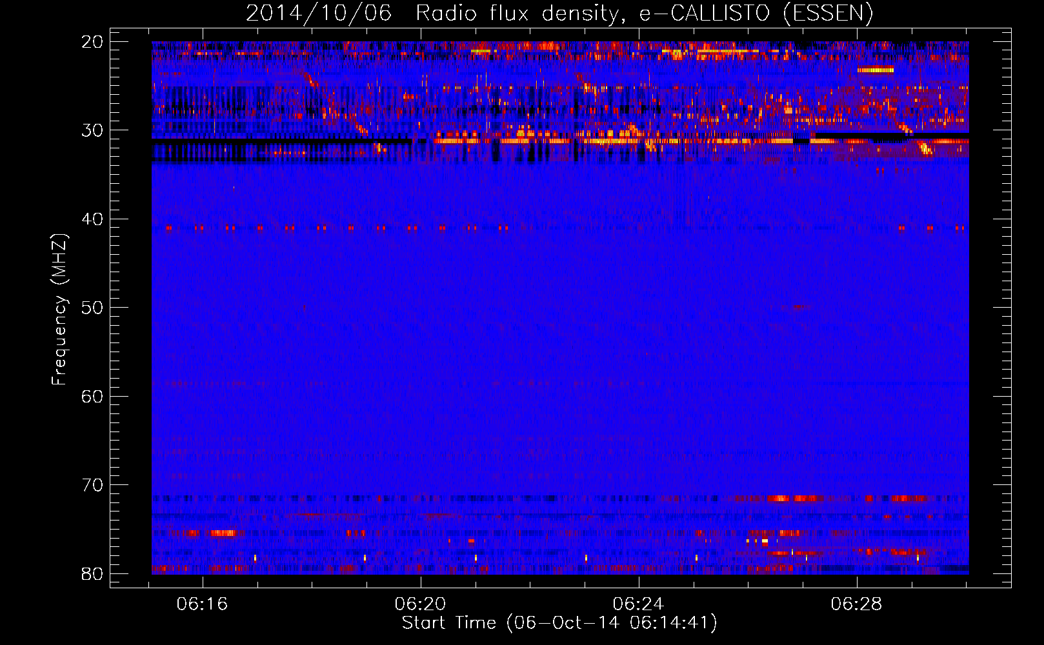Screen dimensions: 1044x645
Task: Click the '60' frequency tick label
Action: 92,396
